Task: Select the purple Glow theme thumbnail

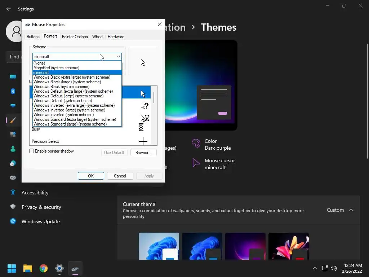Action: (245, 246)
